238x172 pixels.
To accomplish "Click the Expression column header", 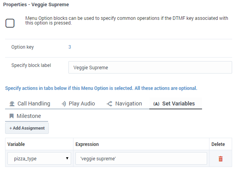I will click(x=87, y=144).
